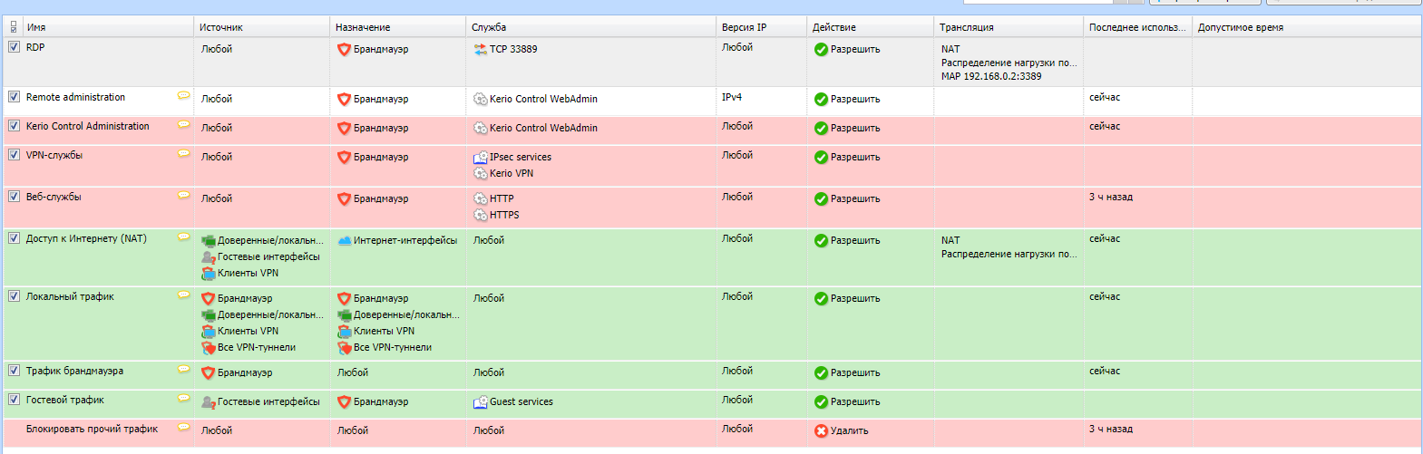Toggle the VPN-службы rule checkbox
Screen dimensions: 1423x454
tap(14, 155)
